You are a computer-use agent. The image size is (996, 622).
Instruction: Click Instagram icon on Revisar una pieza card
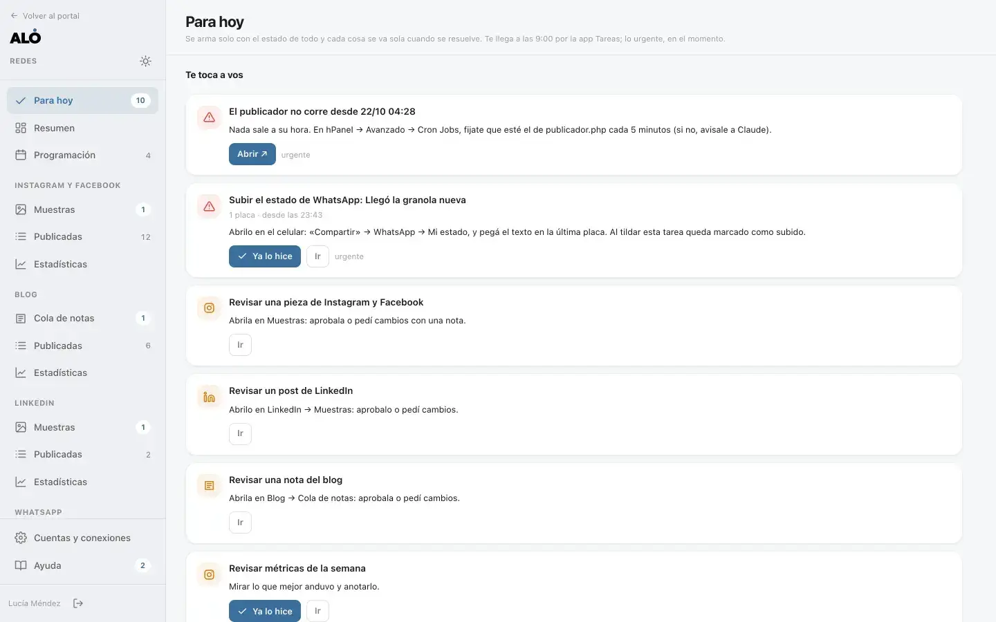point(209,308)
